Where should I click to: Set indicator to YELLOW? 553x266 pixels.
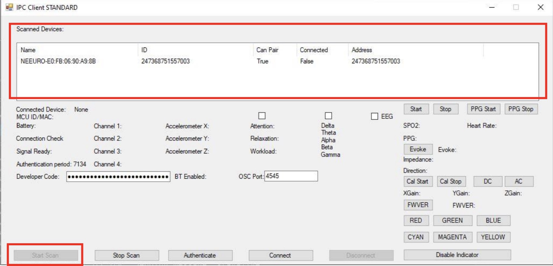pyautogui.click(x=493, y=237)
